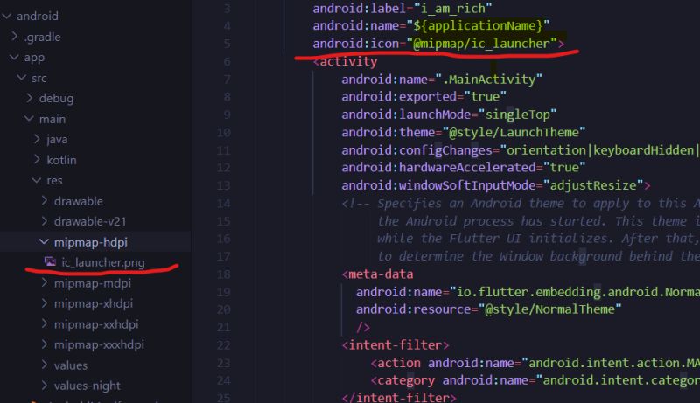Collapse the android folder chevron
This screenshot has height=403, width=700.
pos(7,16)
